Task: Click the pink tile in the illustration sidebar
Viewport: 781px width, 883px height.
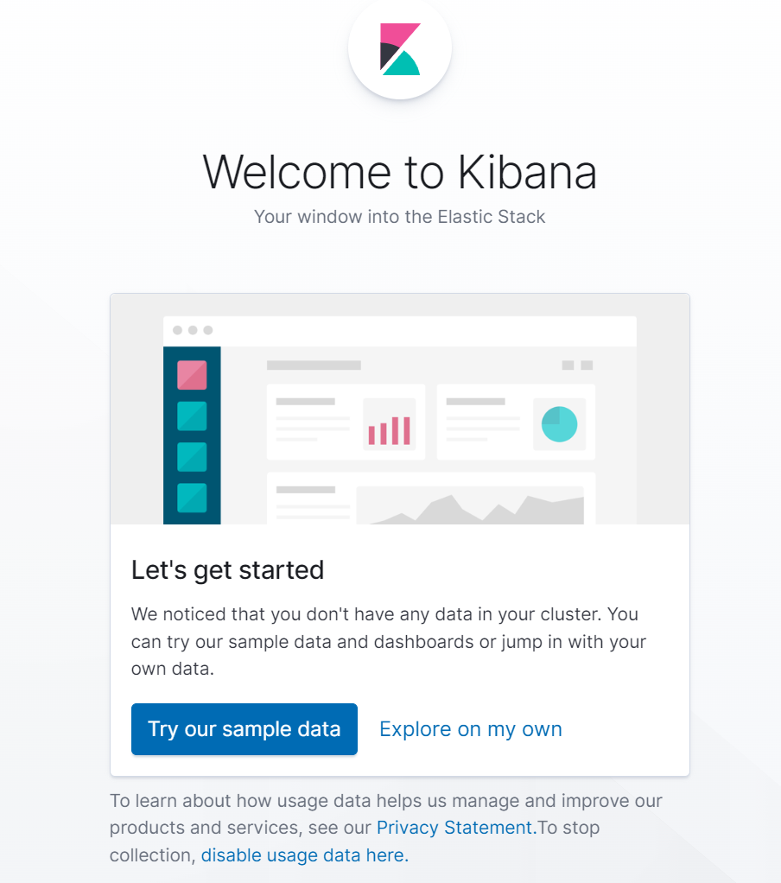Action: tap(192, 374)
